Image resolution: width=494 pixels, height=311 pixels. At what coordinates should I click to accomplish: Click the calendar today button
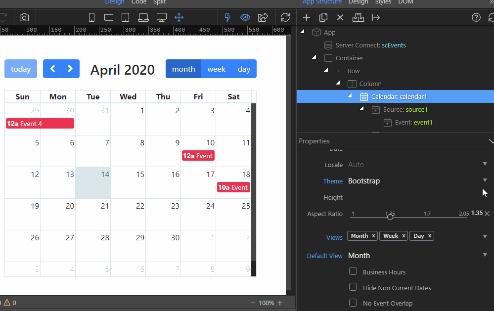pos(21,69)
